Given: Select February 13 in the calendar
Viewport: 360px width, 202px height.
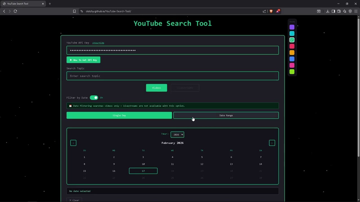Looking at the screenshot, I should tap(231, 164).
